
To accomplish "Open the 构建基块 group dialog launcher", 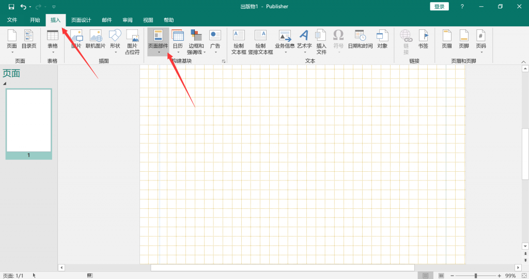I will [223, 61].
